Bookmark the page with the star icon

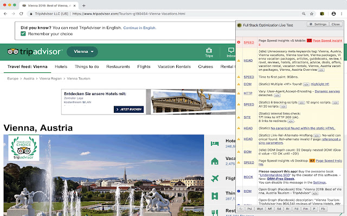tap(312, 13)
